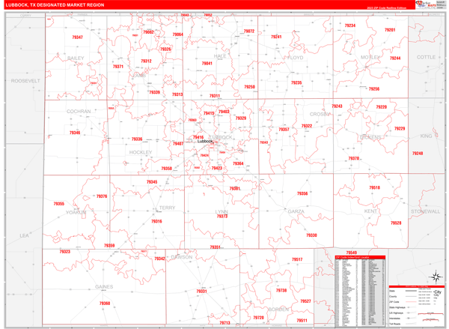The image size is (449, 329).
Task: Click ZIP code 79316 label
Action: tap(156, 221)
